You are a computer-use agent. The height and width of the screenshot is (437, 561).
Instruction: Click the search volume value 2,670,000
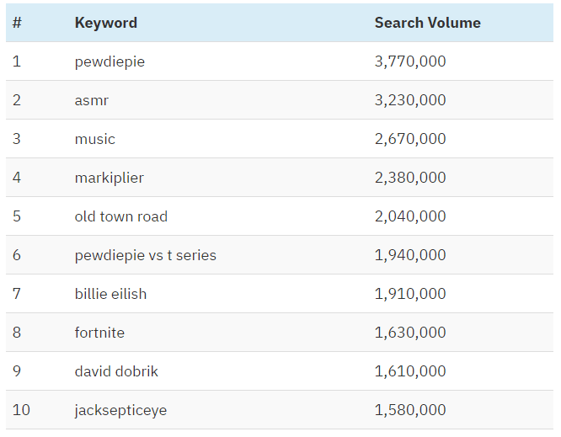tap(410, 139)
